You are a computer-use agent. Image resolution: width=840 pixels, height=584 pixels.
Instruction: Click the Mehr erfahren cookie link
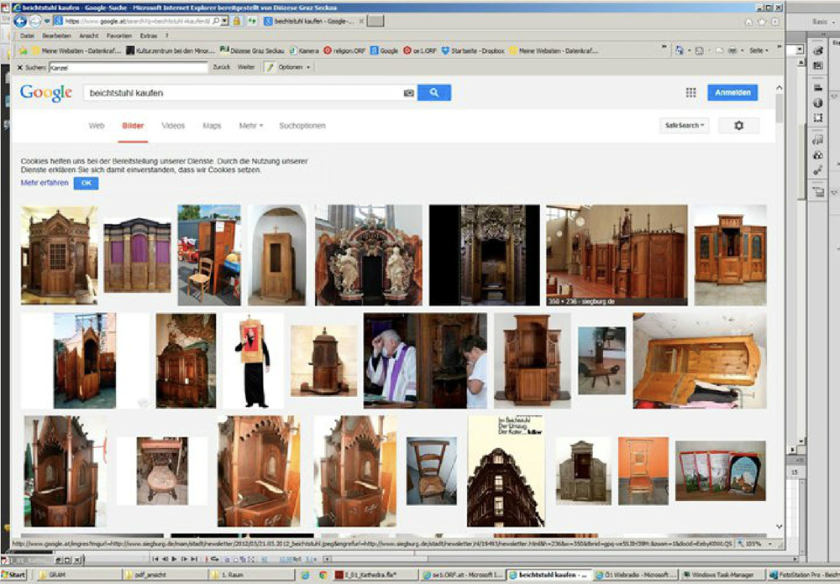pos(45,182)
